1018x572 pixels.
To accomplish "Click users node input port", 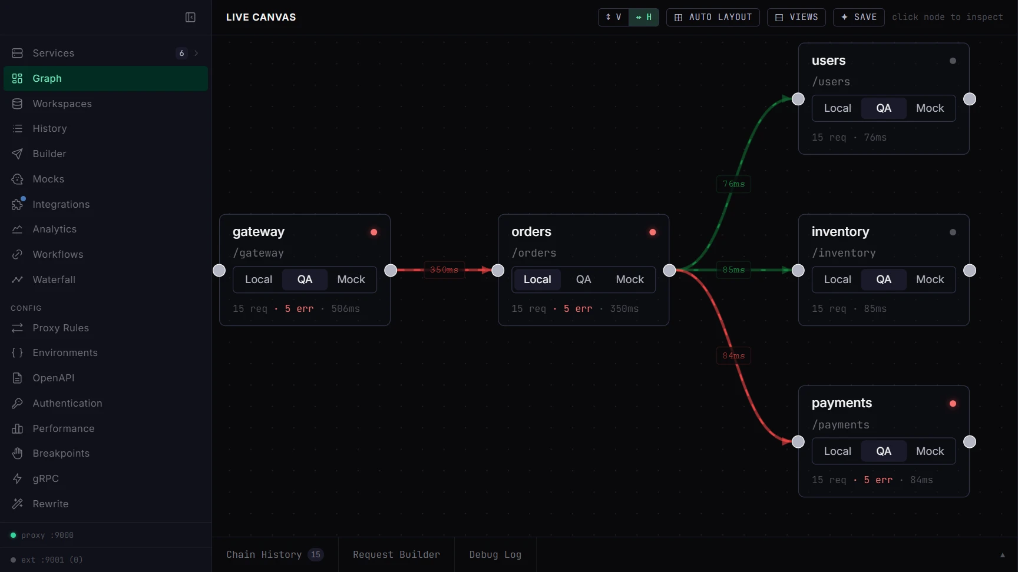I will tap(798, 99).
